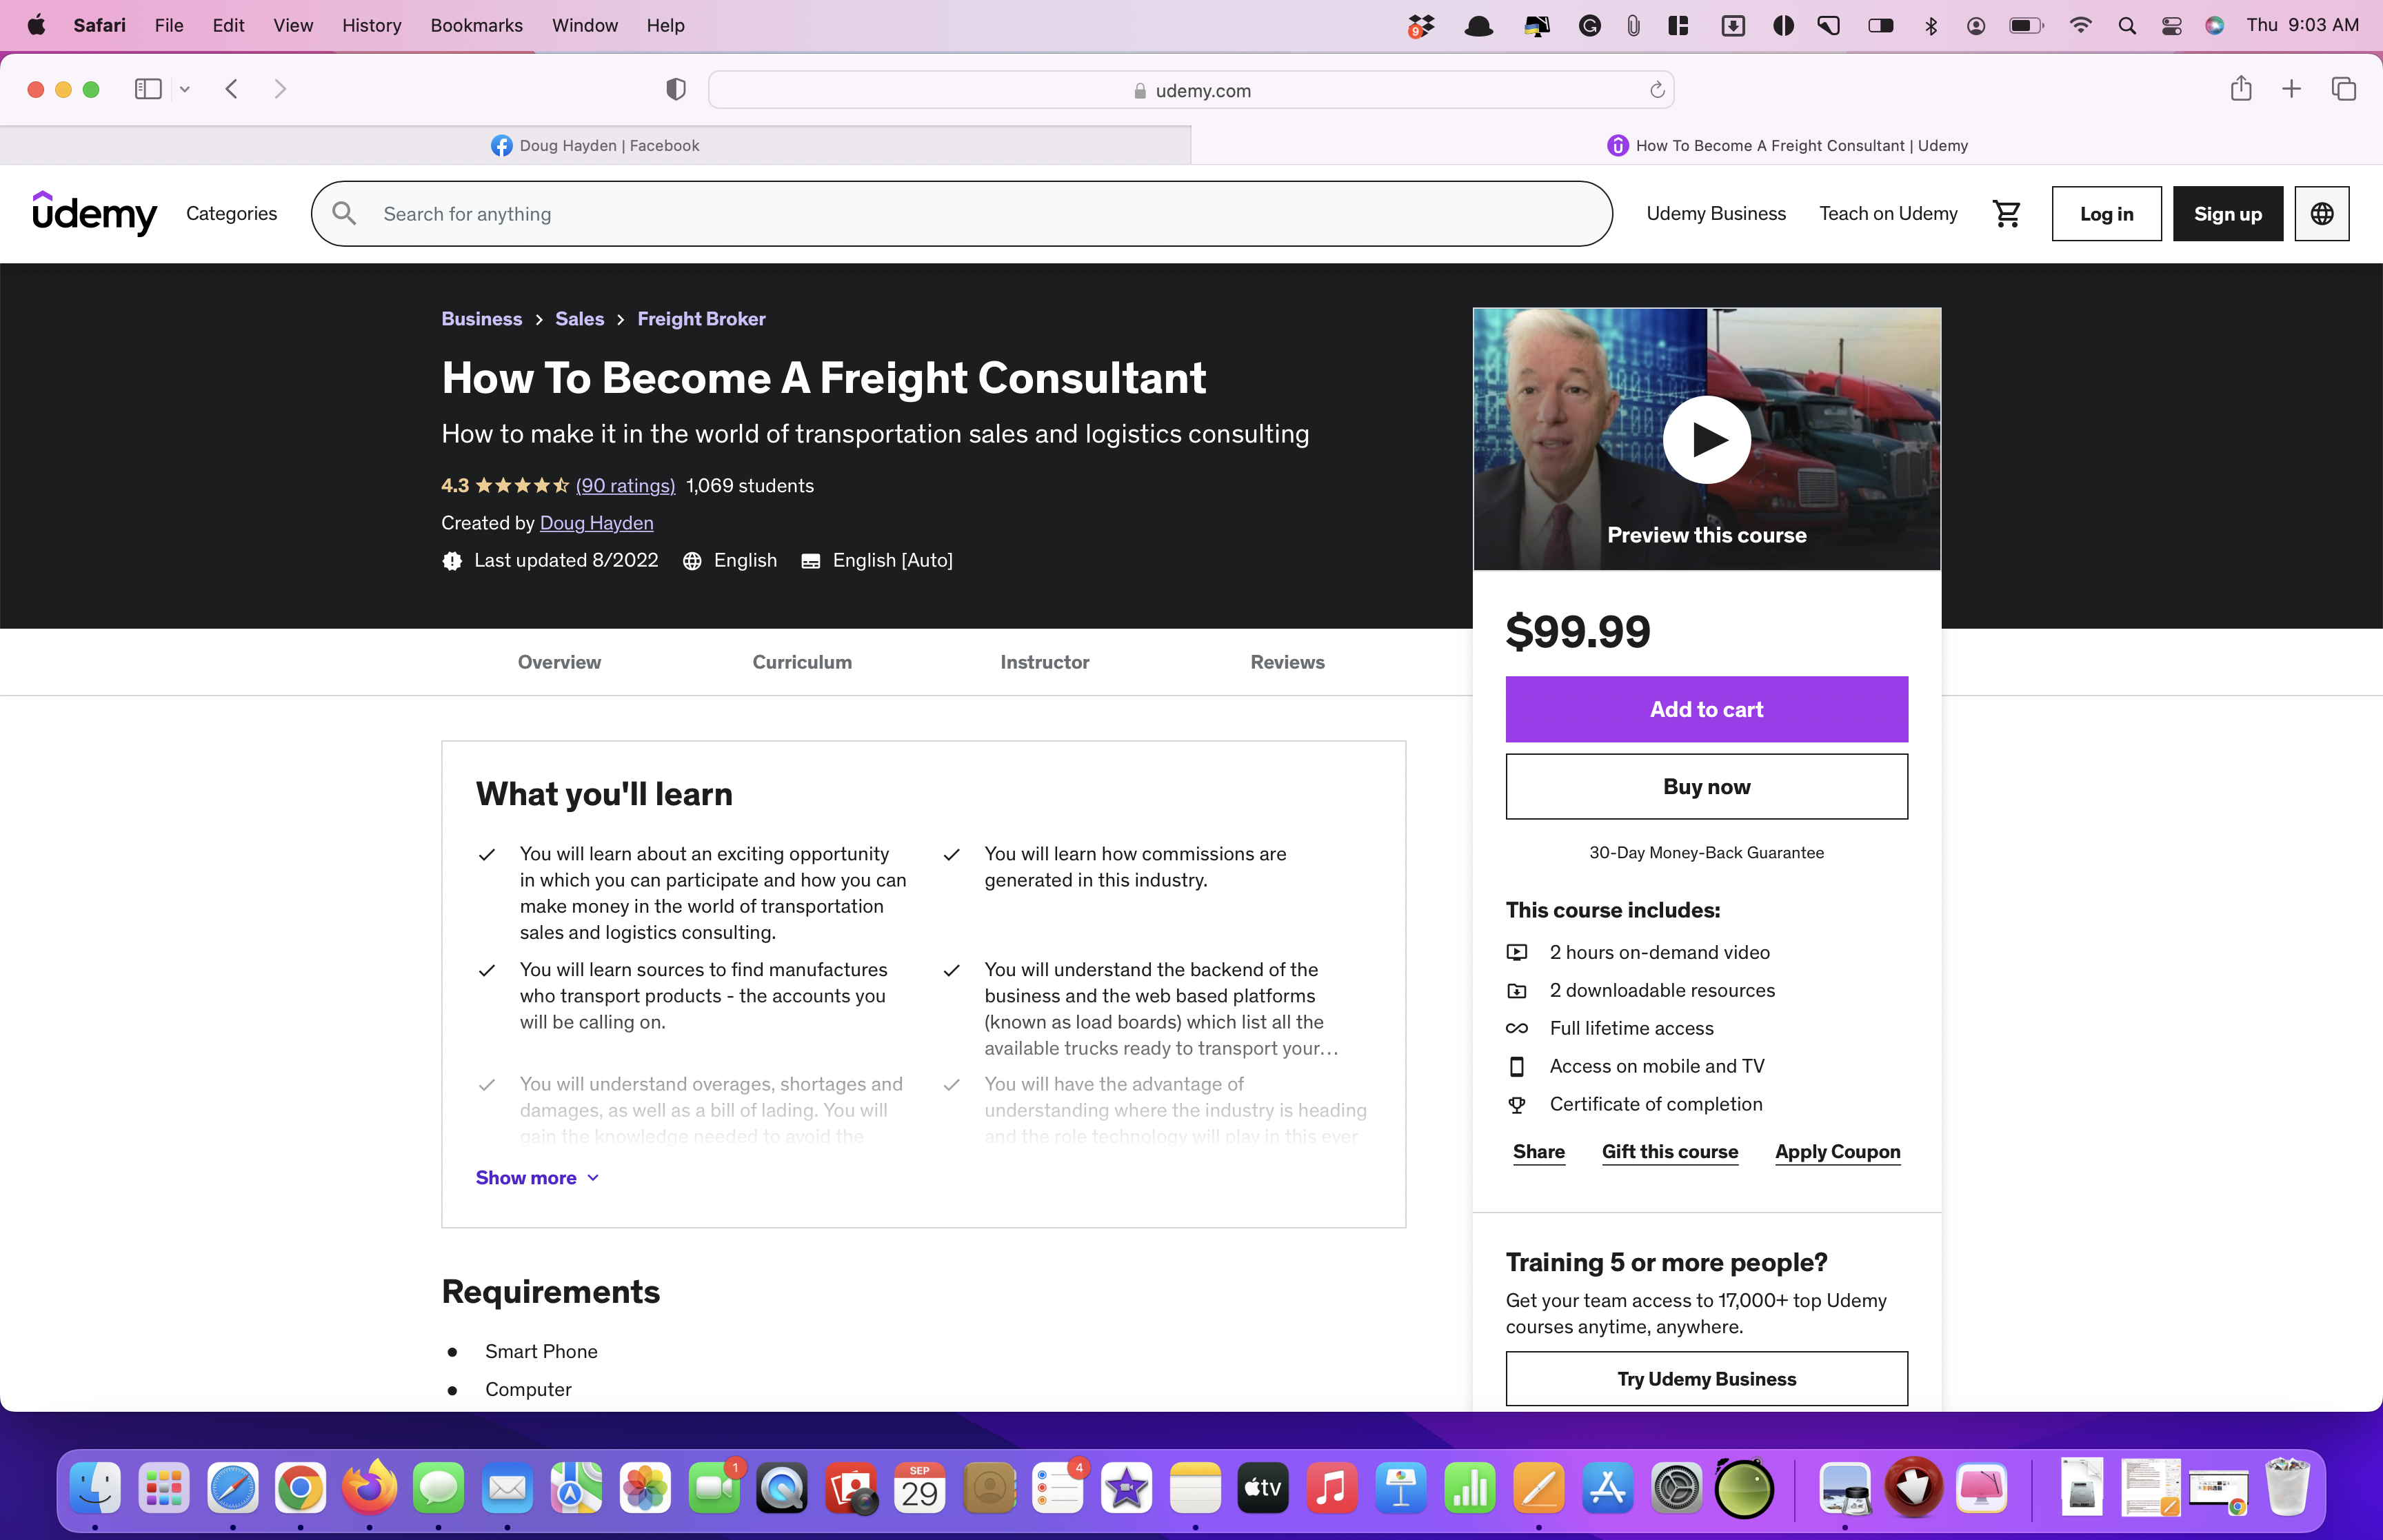
Task: Play the course preview video
Action: coord(1706,440)
